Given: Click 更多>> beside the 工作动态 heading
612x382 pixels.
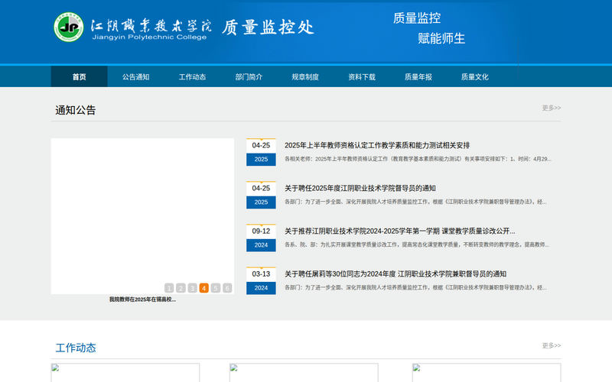Looking at the screenshot, I should pyautogui.click(x=551, y=345).
